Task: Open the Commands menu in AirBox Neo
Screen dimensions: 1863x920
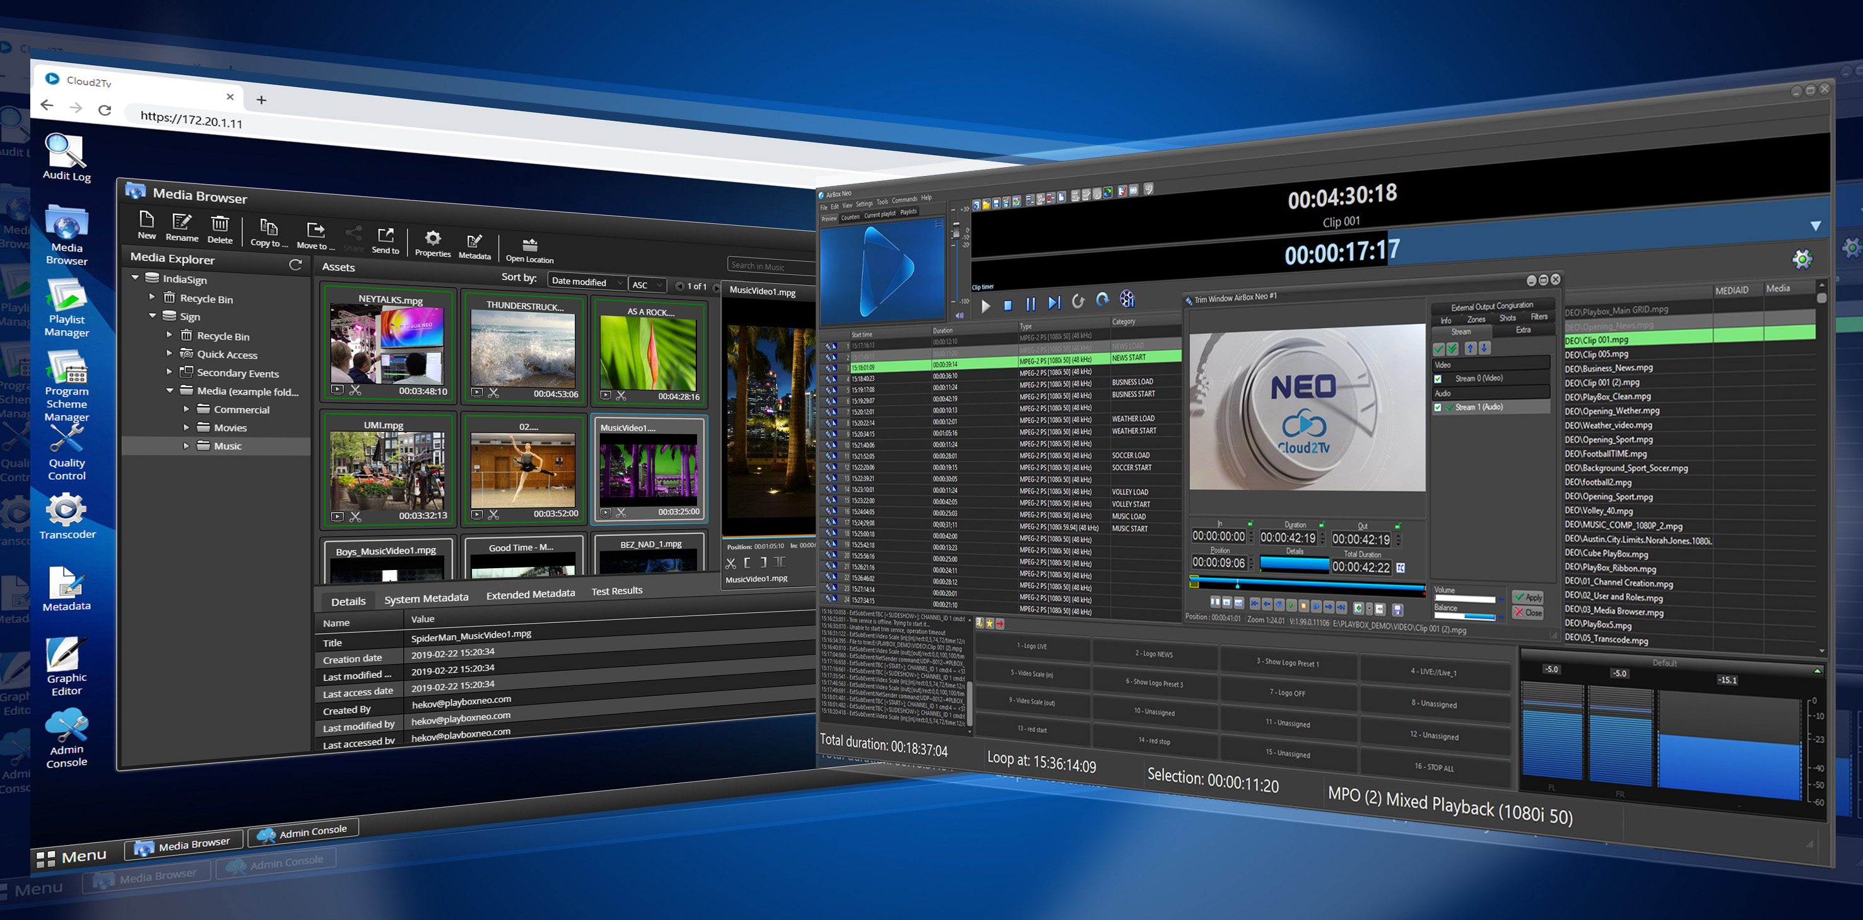Action: tap(905, 199)
